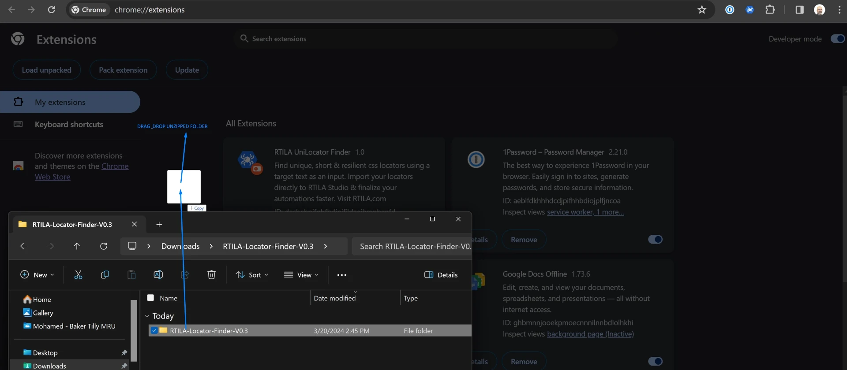
Task: Uncheck RTILA-Locator-Finder-V0.3 folder checkbox
Action: pyautogui.click(x=154, y=330)
